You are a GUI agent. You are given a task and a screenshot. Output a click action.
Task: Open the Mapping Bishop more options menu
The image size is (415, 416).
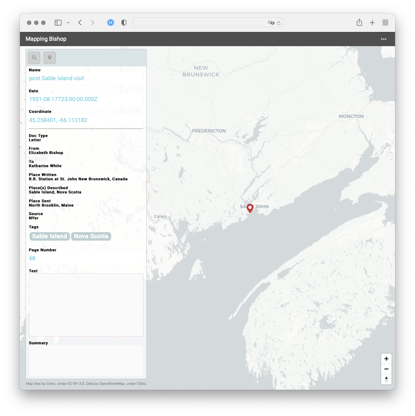(384, 39)
